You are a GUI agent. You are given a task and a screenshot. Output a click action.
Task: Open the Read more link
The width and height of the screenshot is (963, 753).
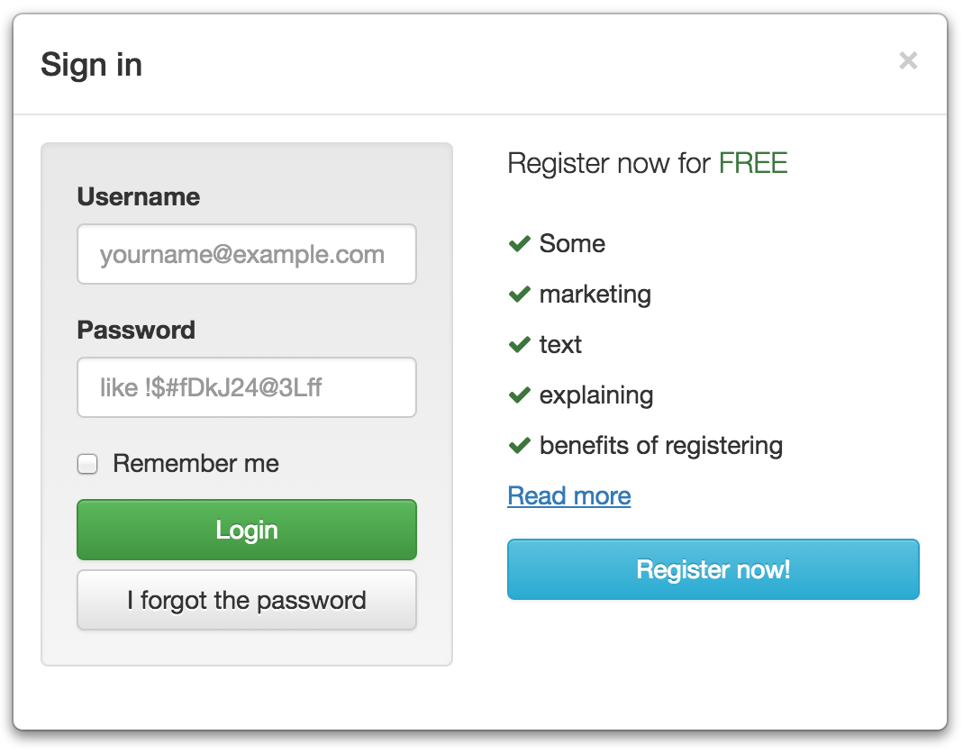tap(568, 495)
